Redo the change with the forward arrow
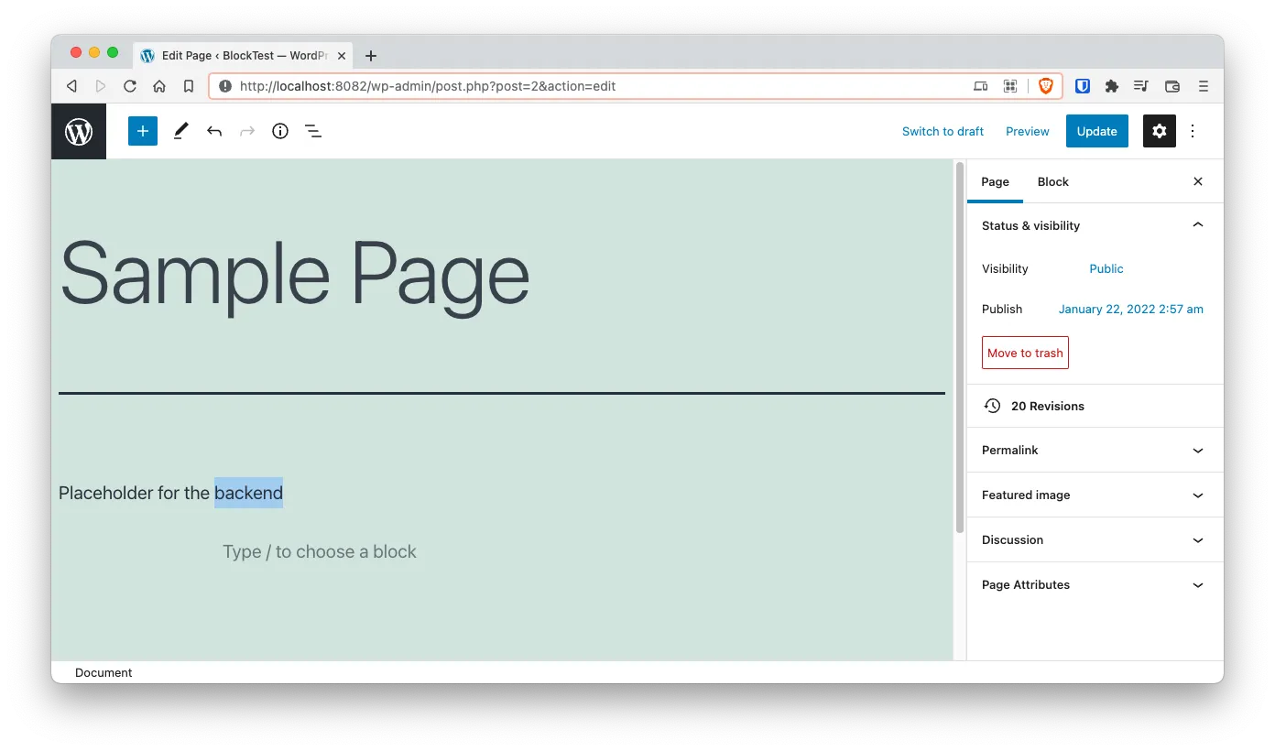 pos(247,131)
